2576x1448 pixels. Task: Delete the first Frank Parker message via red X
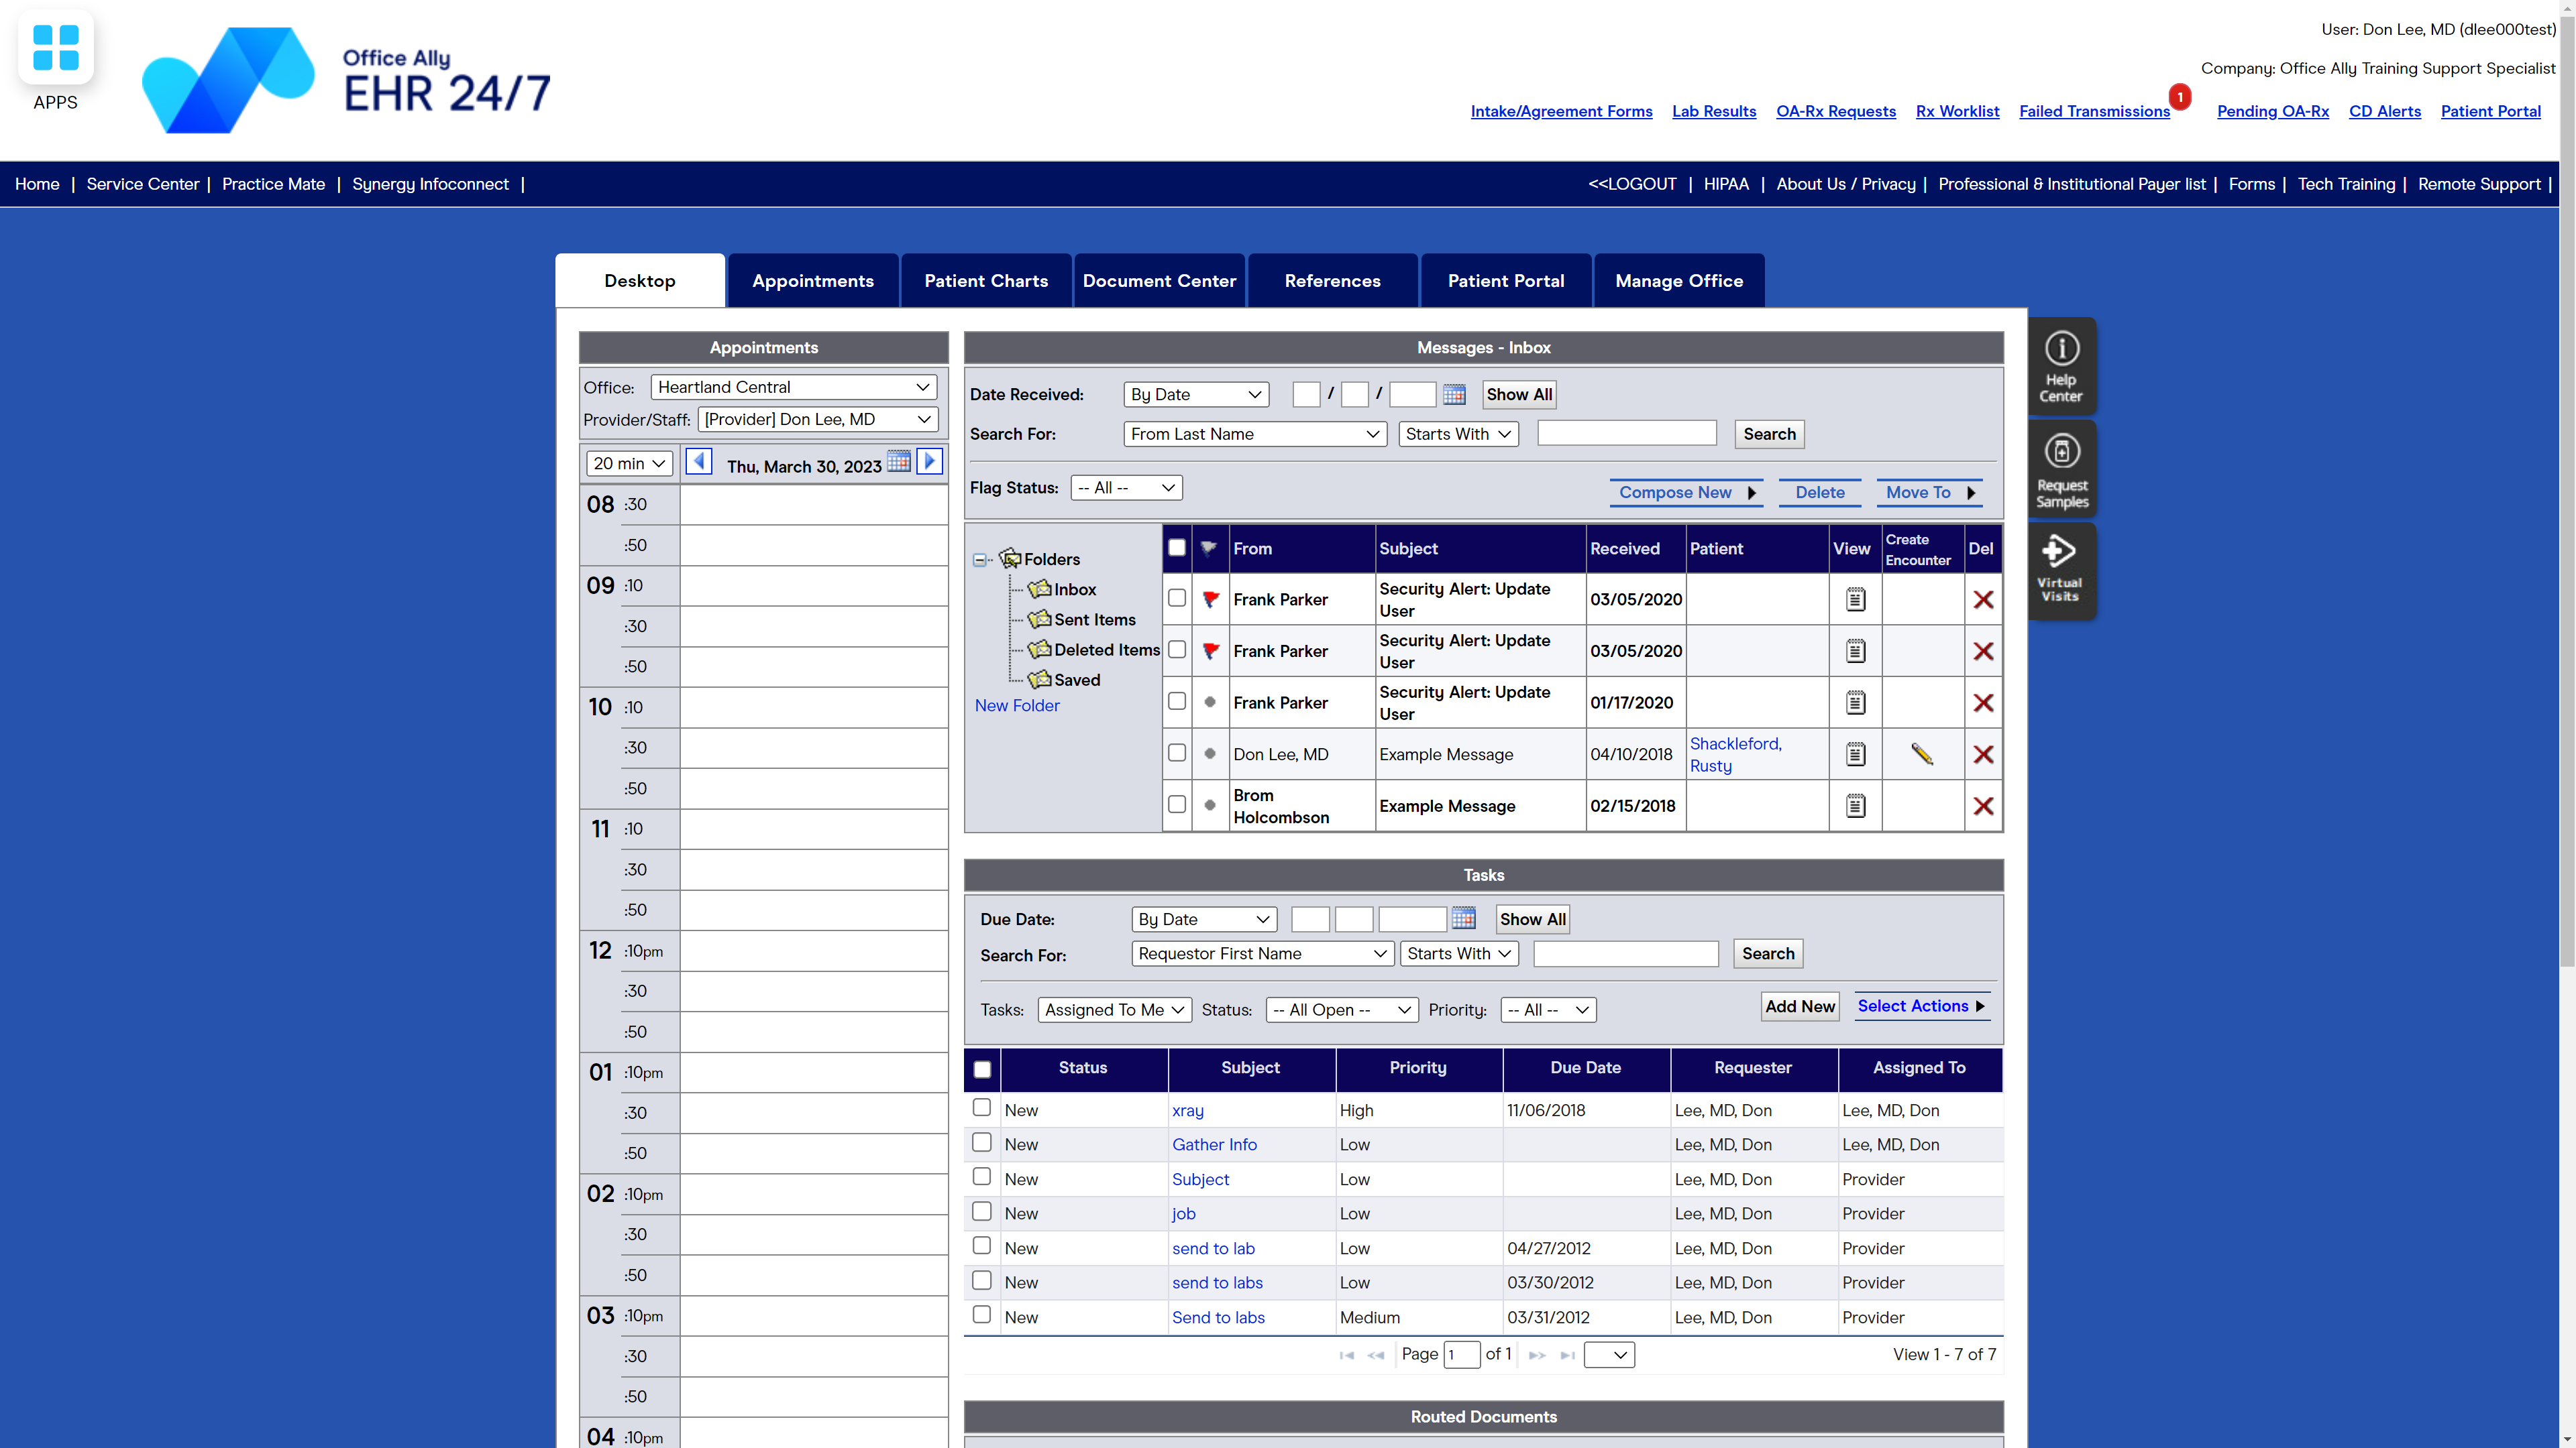point(1983,599)
